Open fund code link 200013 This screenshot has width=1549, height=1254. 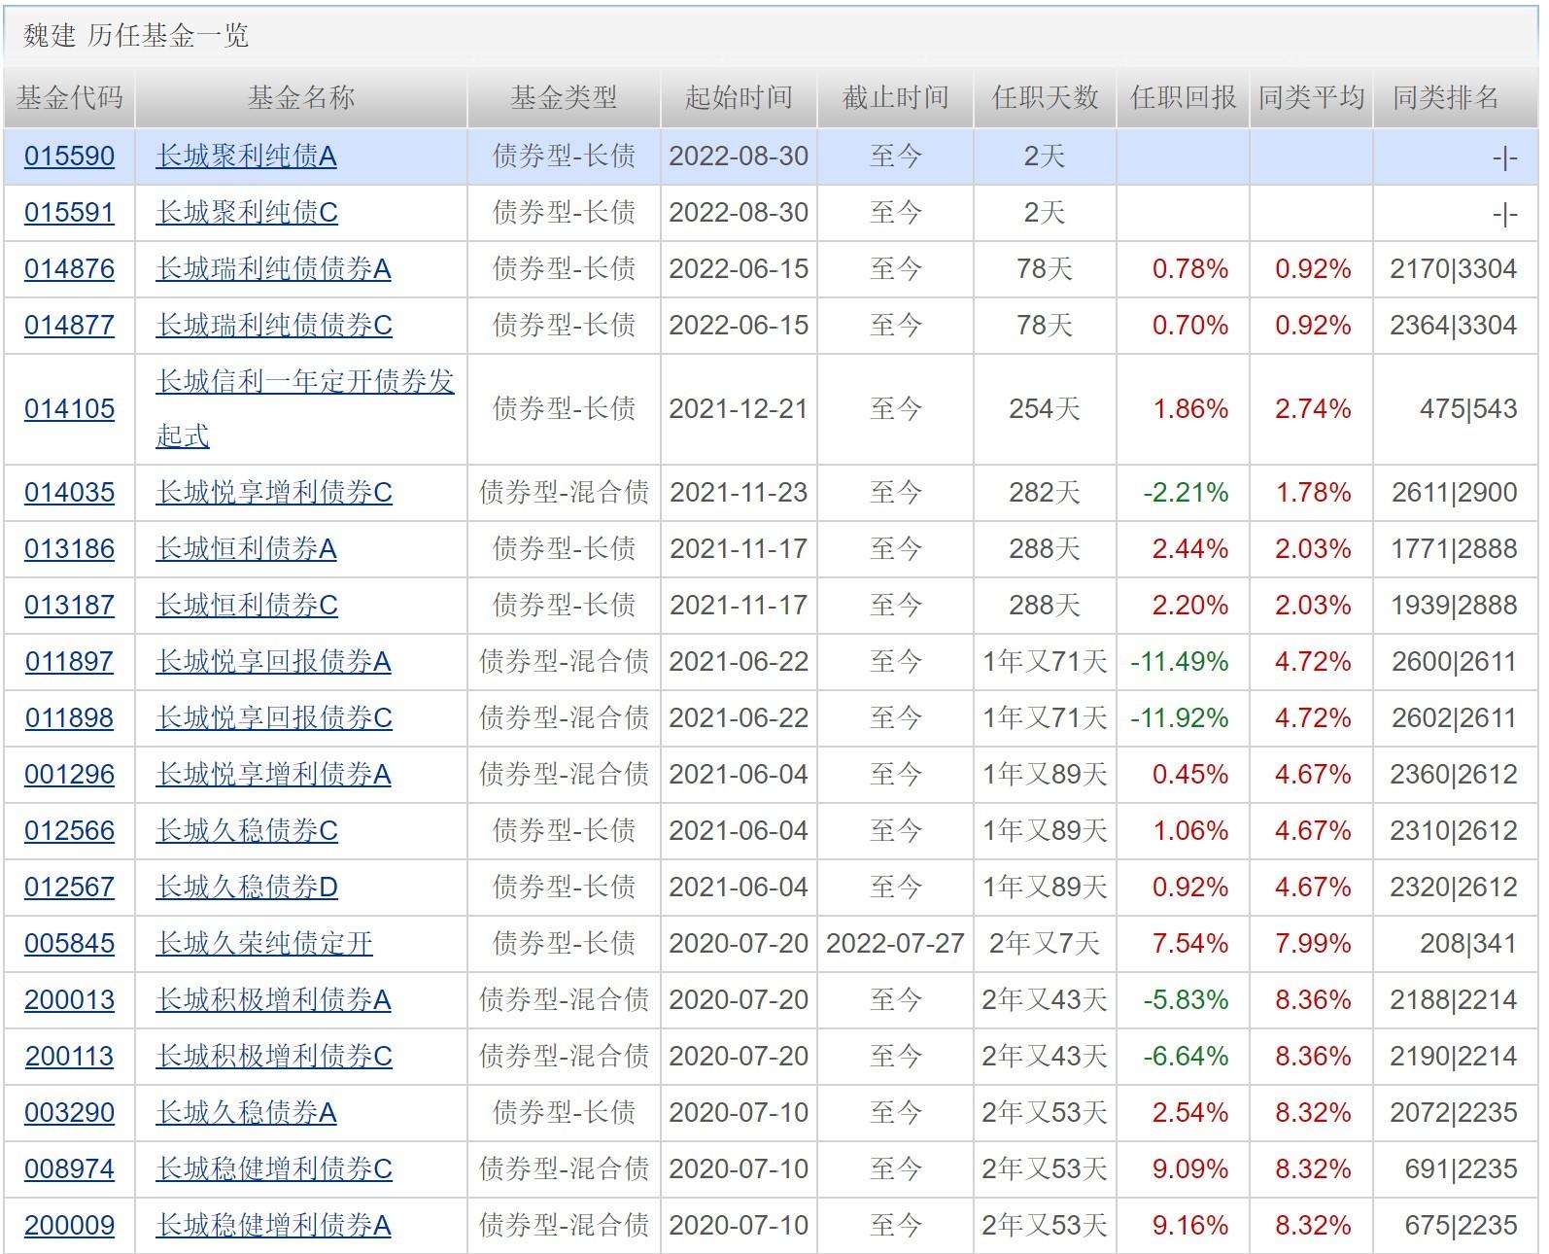pos(69,999)
